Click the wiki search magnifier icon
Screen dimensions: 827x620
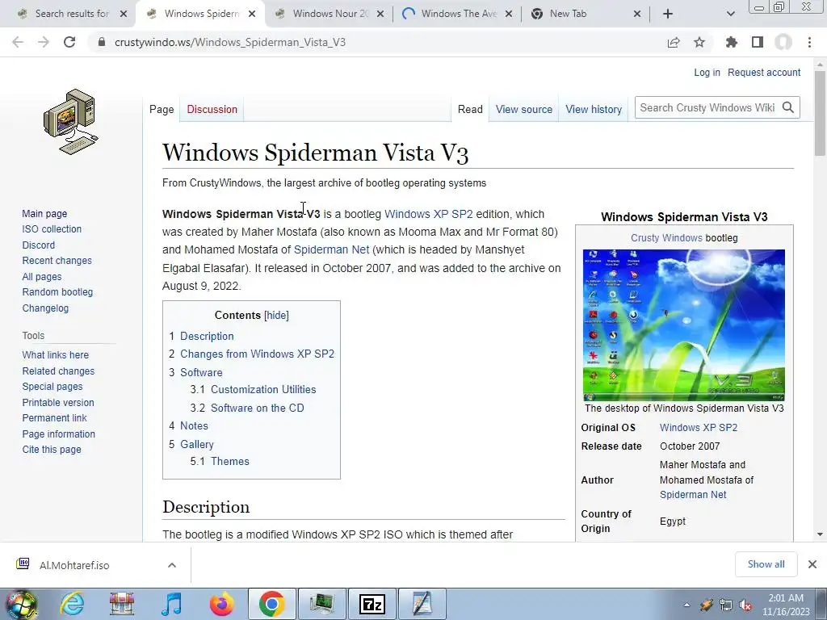point(788,107)
